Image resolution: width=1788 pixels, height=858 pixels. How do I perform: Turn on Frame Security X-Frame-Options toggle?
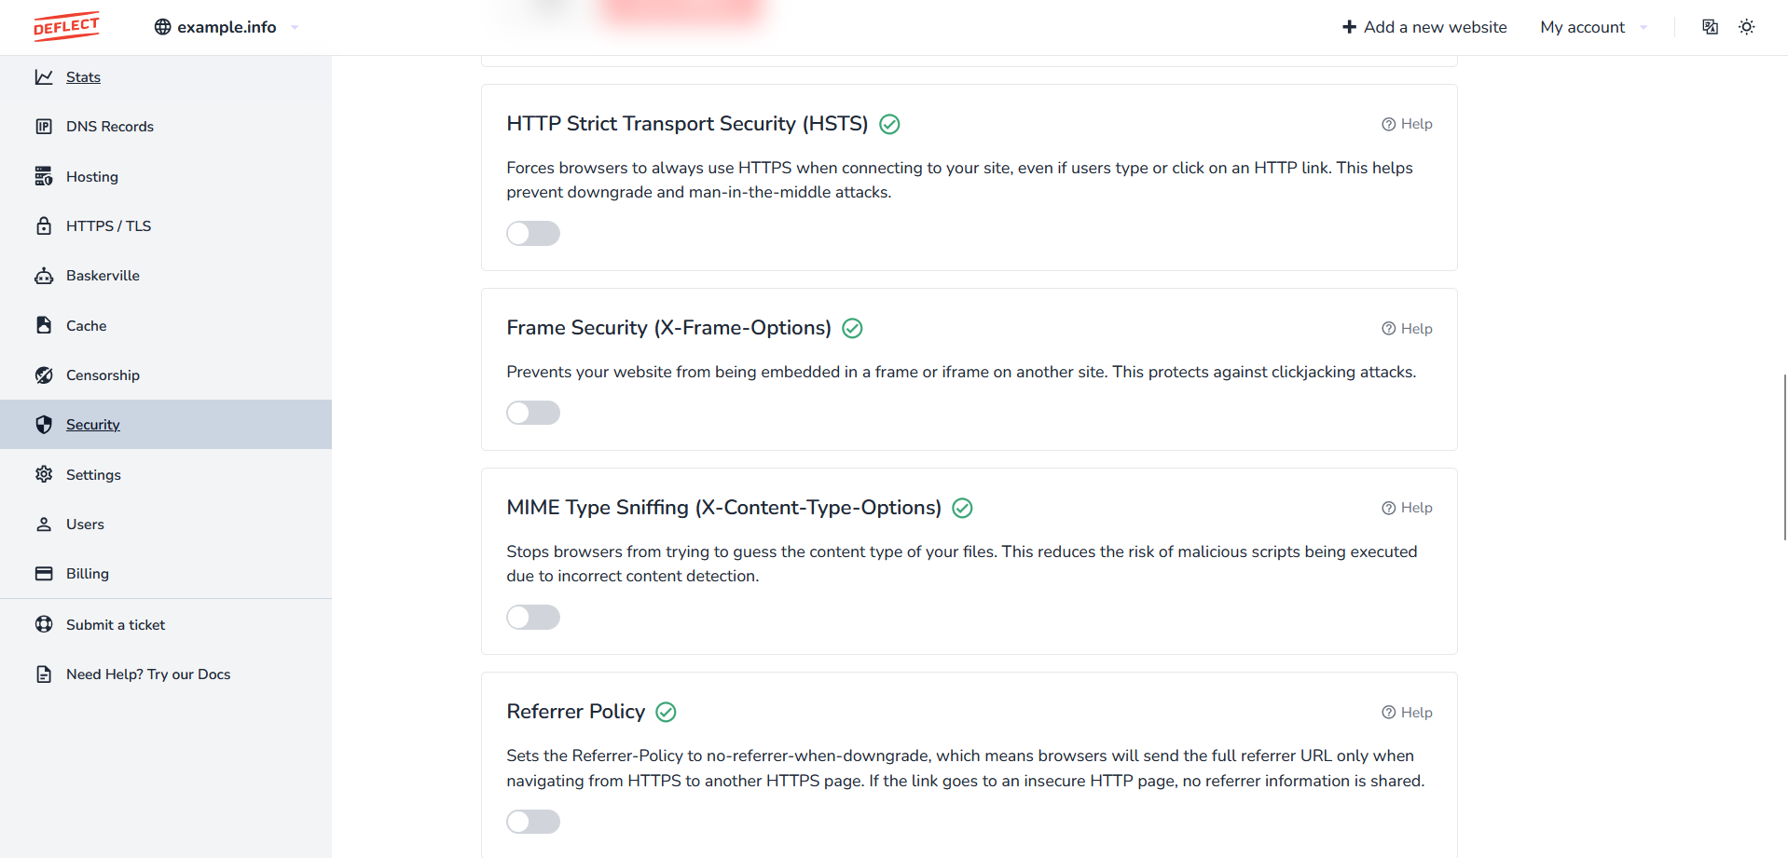pyautogui.click(x=533, y=413)
